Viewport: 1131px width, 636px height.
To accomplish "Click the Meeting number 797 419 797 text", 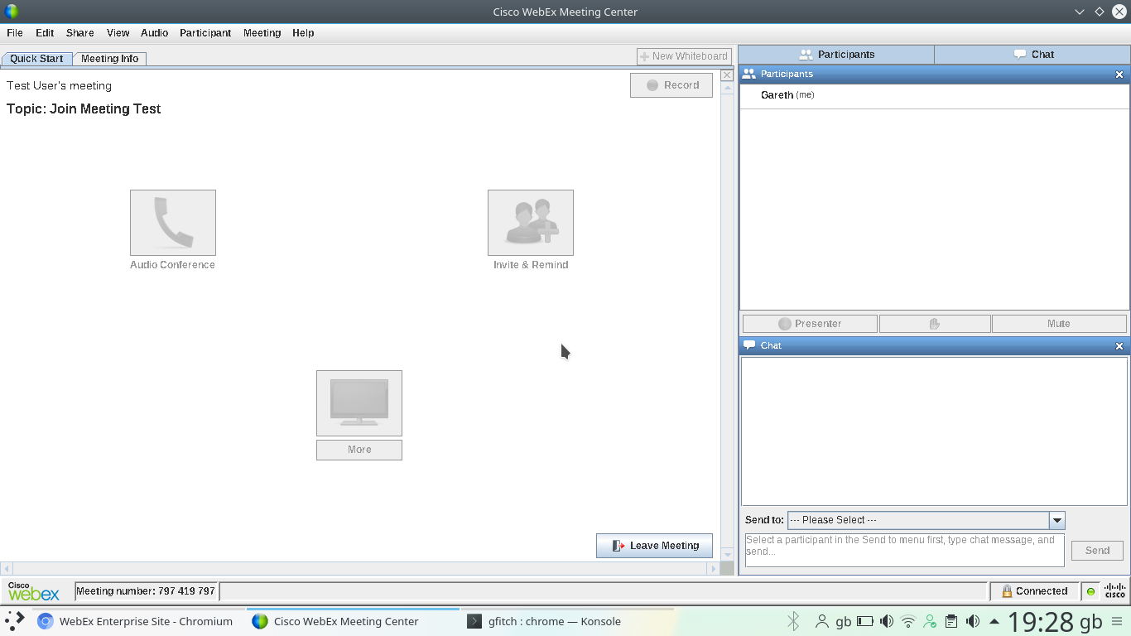I will pyautogui.click(x=146, y=591).
